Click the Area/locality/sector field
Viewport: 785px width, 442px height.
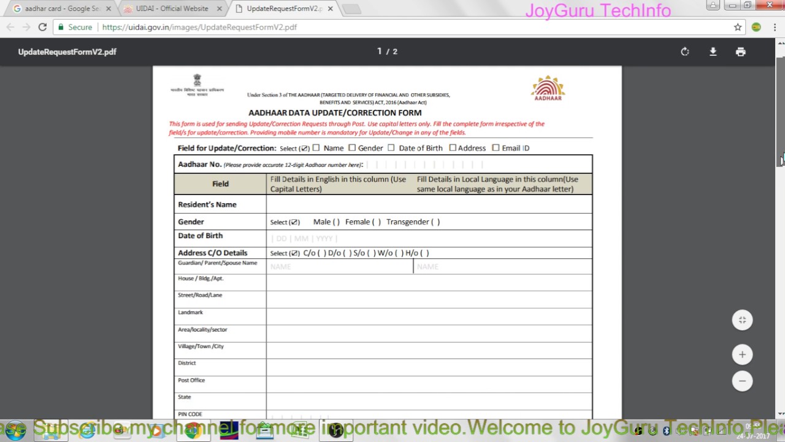coord(429,333)
